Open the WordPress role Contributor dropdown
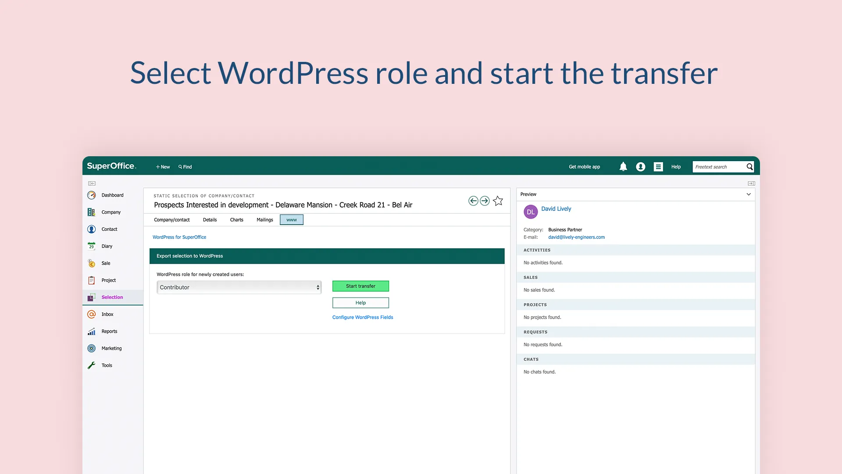The image size is (842, 474). pyautogui.click(x=239, y=287)
